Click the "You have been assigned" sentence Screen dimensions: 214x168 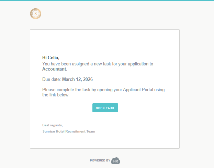pos(69,64)
